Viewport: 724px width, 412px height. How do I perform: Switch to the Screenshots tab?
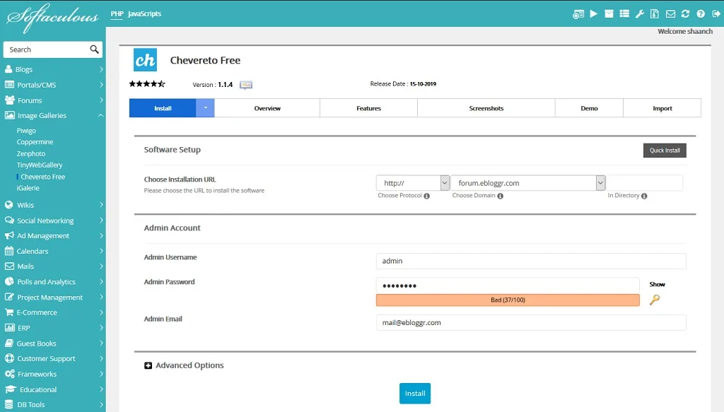[486, 108]
